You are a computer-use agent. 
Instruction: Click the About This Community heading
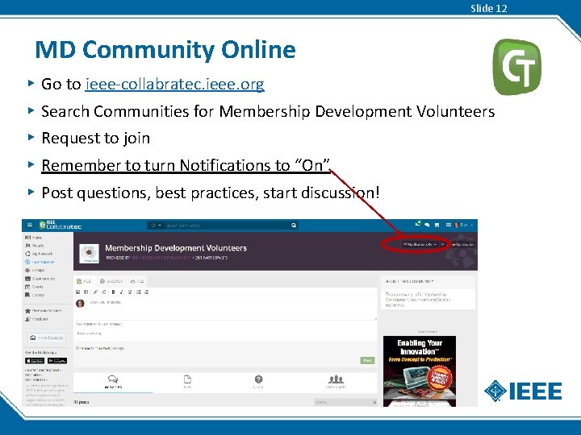point(409,281)
